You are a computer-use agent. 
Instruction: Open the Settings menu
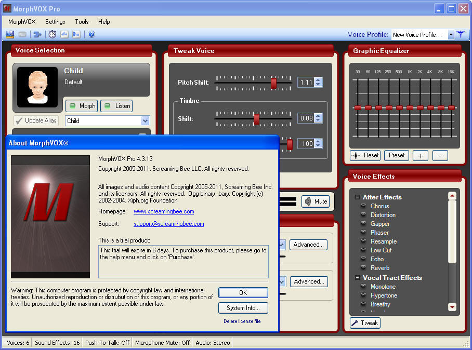click(x=55, y=22)
